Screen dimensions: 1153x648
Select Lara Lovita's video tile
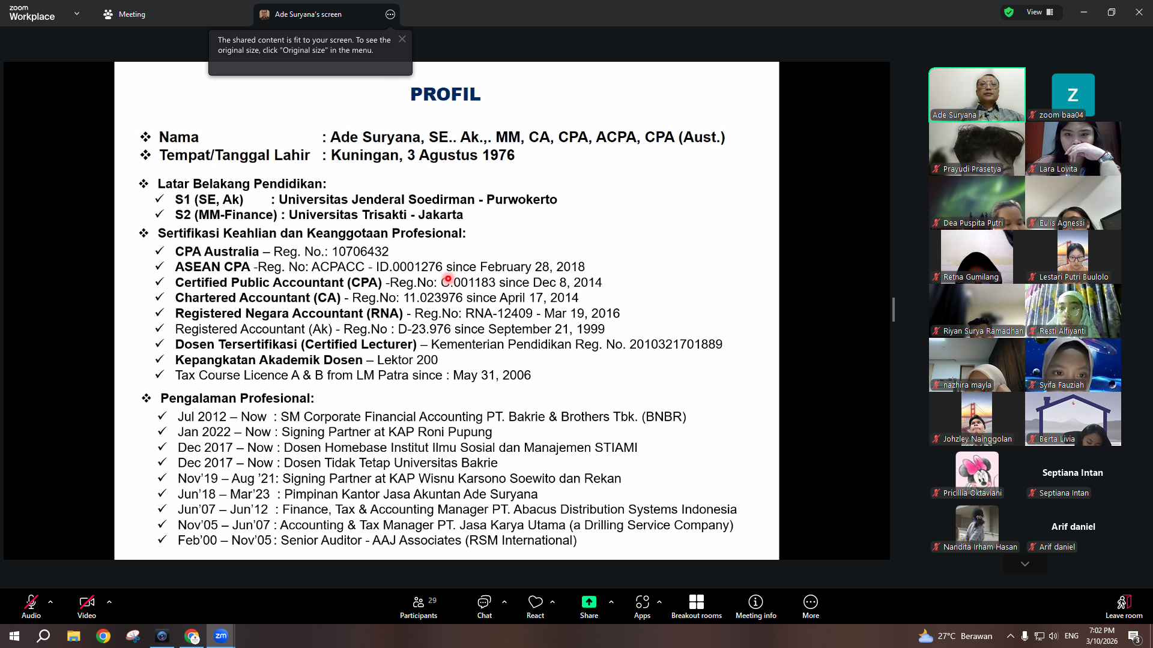click(1073, 149)
